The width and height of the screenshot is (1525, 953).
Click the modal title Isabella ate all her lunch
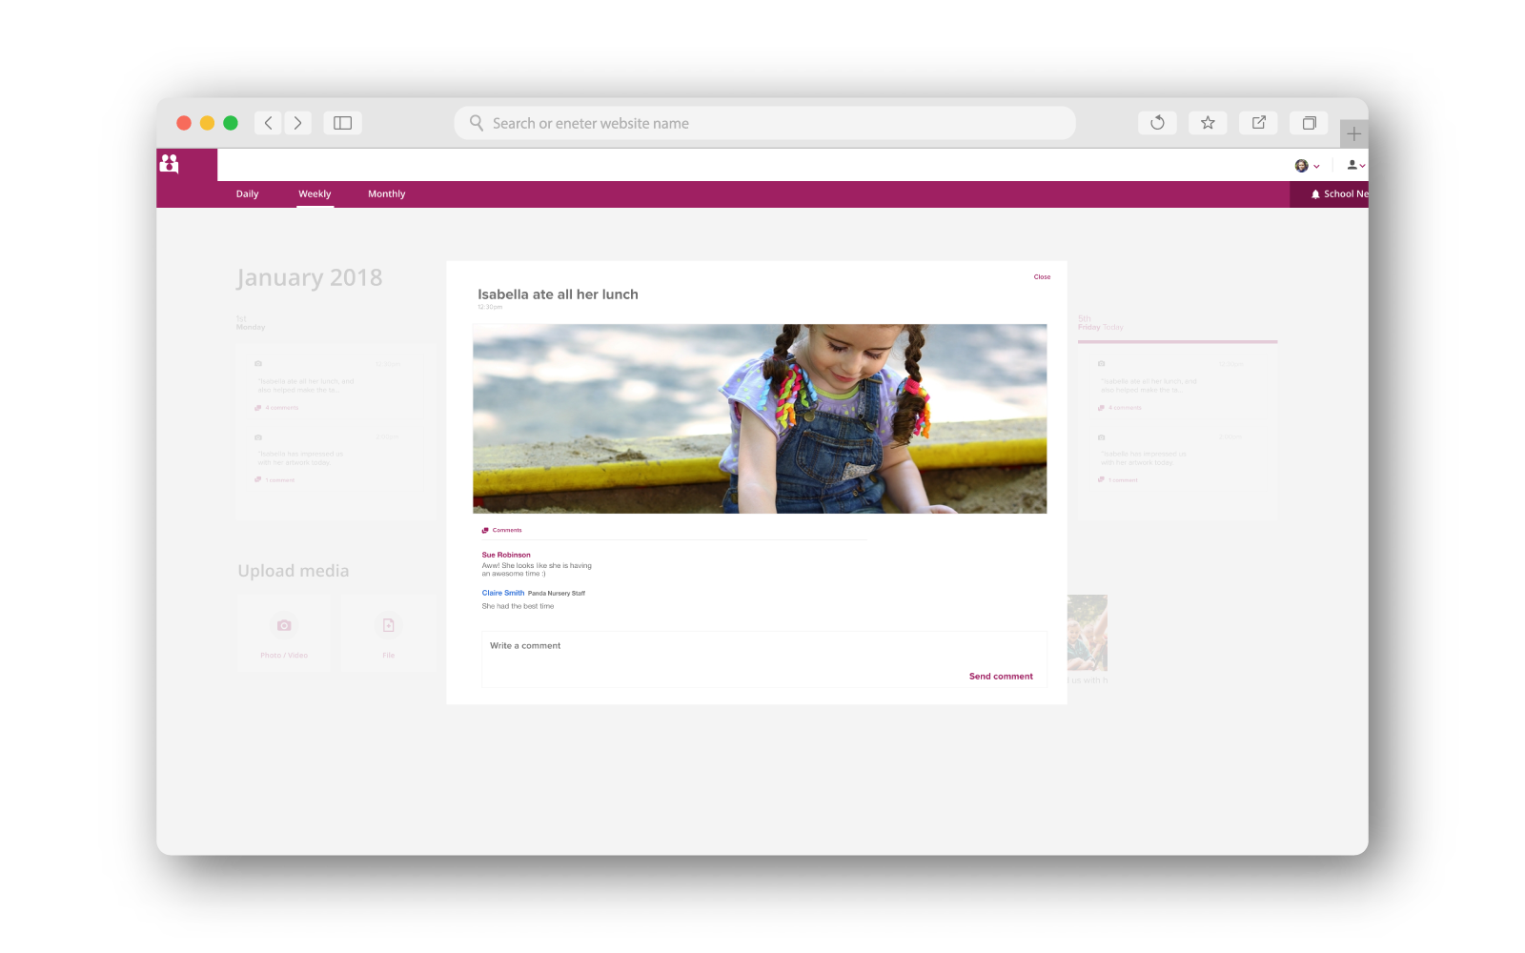tap(558, 294)
